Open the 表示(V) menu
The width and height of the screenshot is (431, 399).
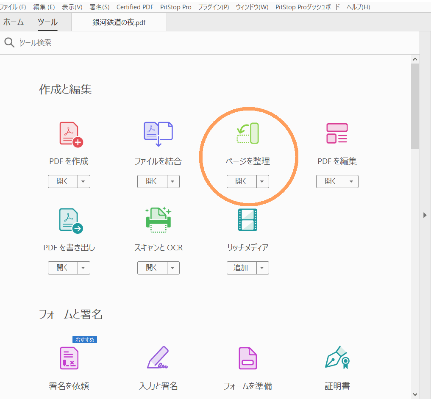[72, 7]
